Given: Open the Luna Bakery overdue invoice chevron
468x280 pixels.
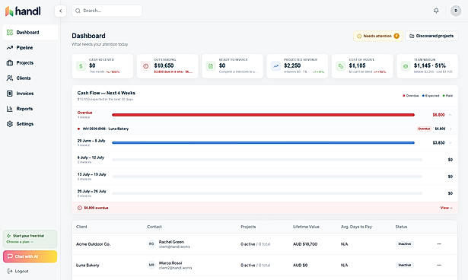Looking at the screenshot, I should point(450,129).
